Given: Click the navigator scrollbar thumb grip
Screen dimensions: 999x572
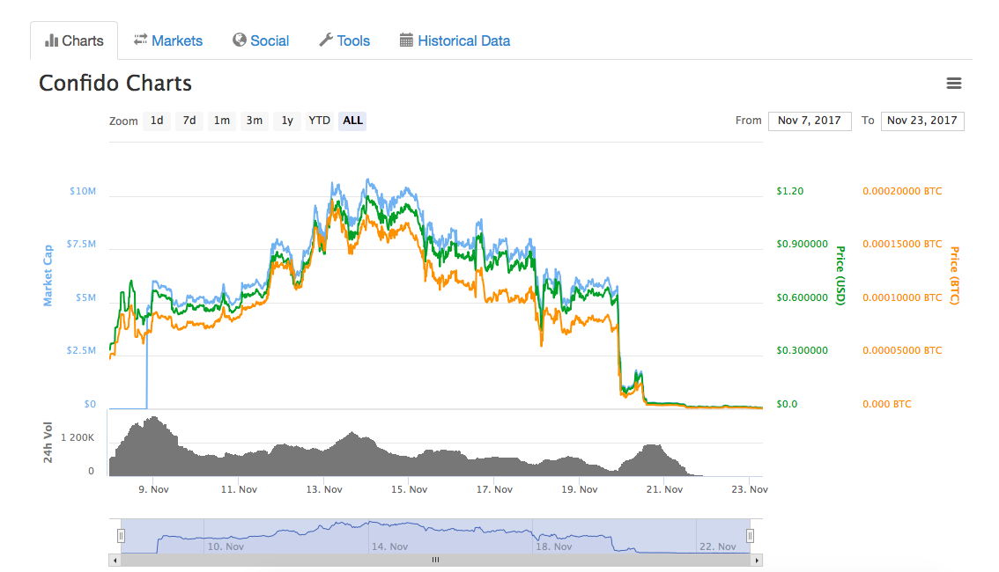Looking at the screenshot, I should pos(435,561).
